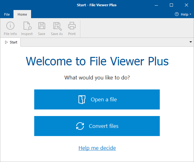Maximize the File Viewer Plus window
Screen dimensions: 194x162
pyautogui.click(x=171, y=5)
